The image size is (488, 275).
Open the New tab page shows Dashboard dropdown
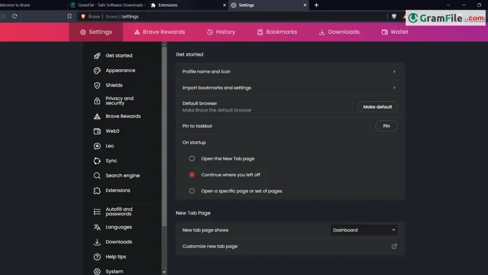tap(364, 230)
